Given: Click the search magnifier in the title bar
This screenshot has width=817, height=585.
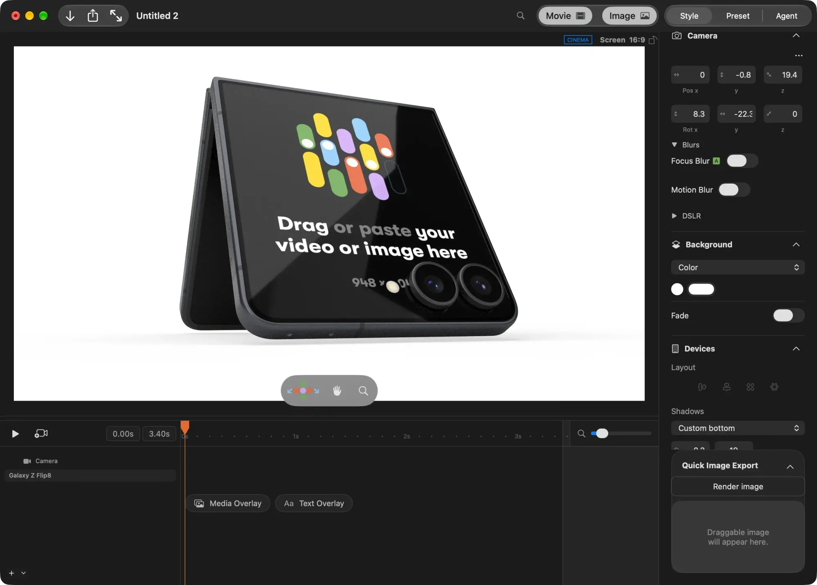Looking at the screenshot, I should (x=520, y=16).
